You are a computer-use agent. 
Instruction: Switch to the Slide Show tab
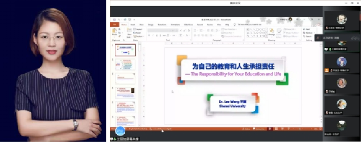188,24
